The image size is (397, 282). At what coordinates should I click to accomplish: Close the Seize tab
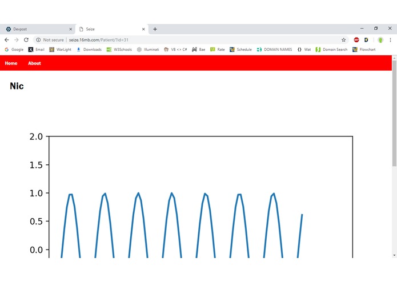(143, 29)
